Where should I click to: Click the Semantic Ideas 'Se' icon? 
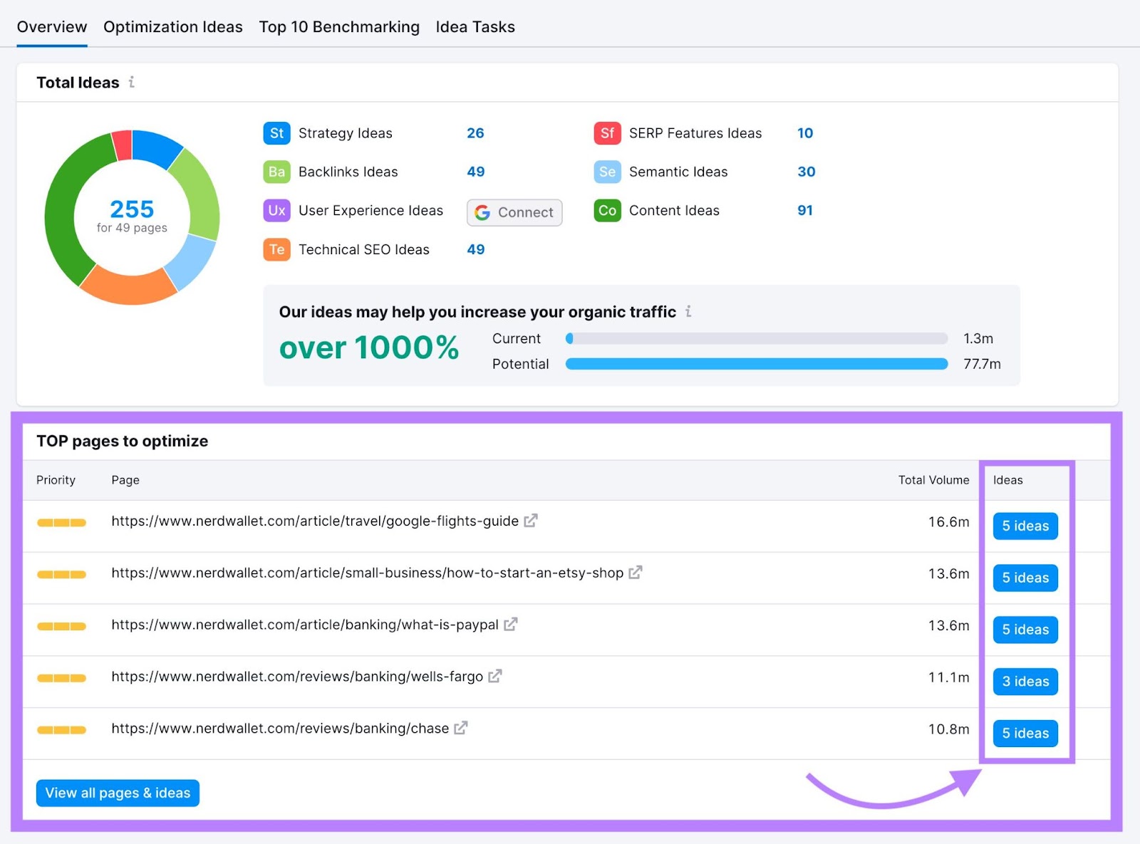pyautogui.click(x=607, y=172)
